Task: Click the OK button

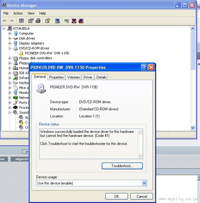Action: click(117, 197)
